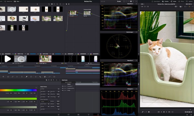Toggle Compound Node keyframe lock
The width and height of the screenshot is (194, 116).
coord(64,88)
